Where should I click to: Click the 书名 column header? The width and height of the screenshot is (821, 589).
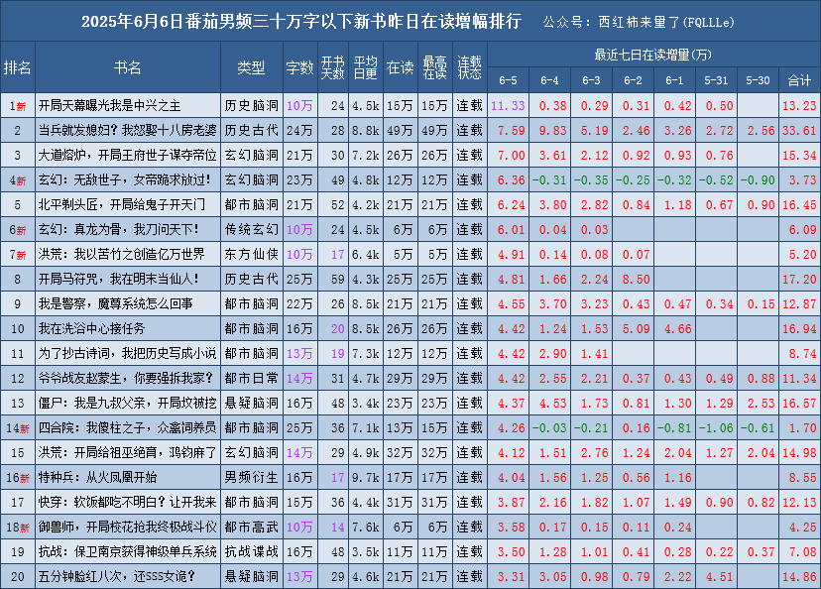(128, 67)
